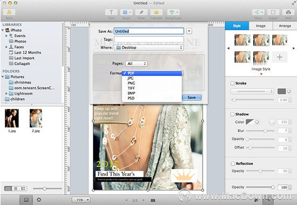This screenshot has width=297, height=205.
Task: Choose PDF from the Format menu
Action: tap(152, 73)
